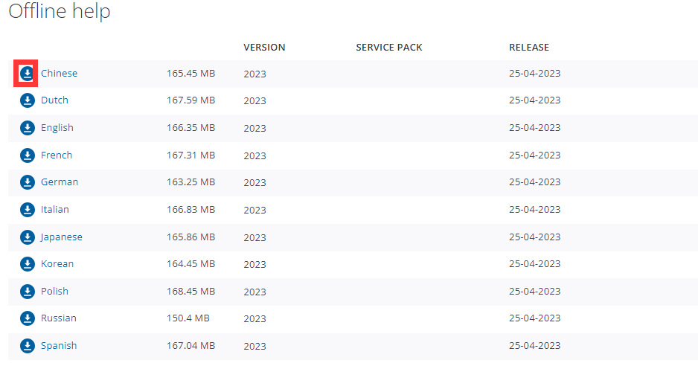Select the Korean help download link

pos(57,264)
